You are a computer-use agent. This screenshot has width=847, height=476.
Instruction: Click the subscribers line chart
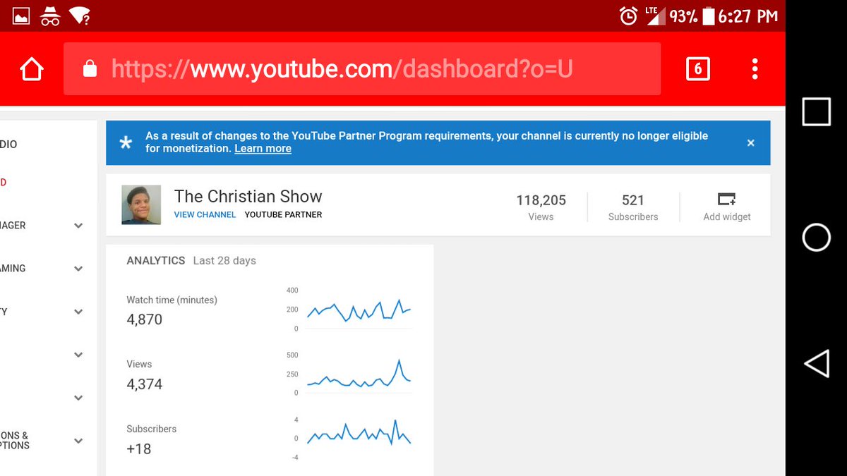[359, 432]
